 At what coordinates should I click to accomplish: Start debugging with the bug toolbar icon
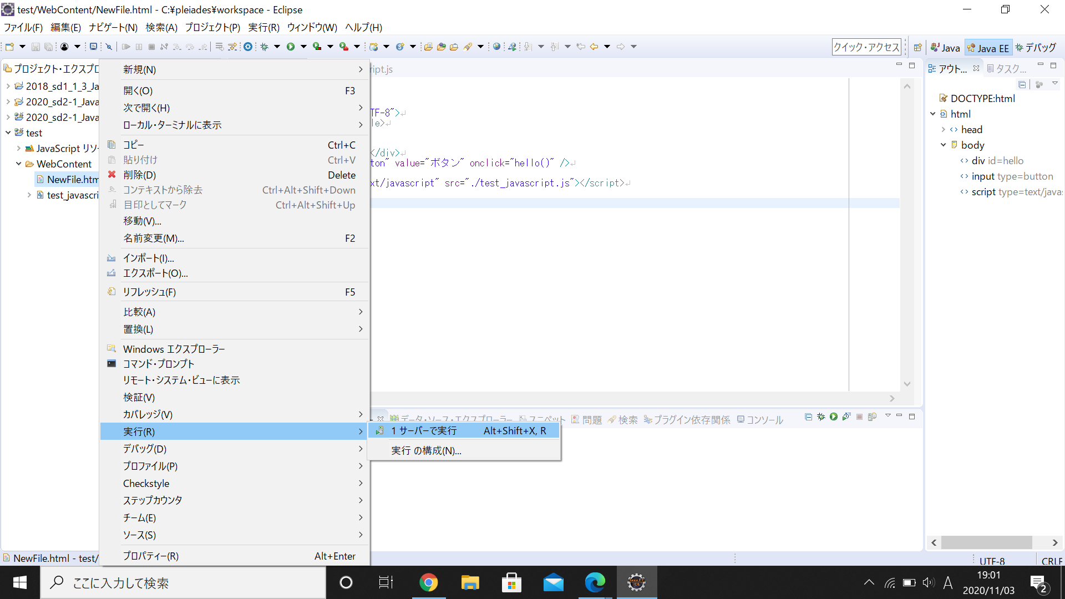pyautogui.click(x=263, y=47)
